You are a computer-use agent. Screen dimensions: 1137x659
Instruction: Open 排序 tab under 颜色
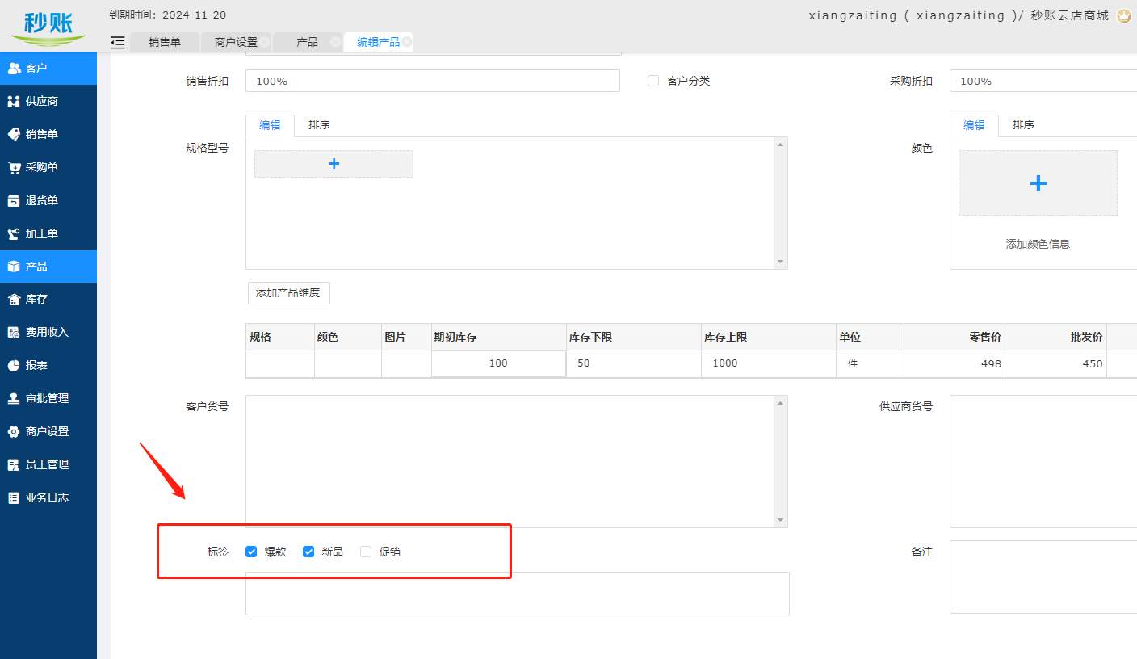(1023, 125)
